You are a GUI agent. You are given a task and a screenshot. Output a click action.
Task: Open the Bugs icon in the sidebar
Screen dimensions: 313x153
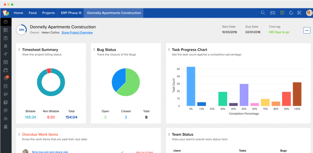click(5, 46)
